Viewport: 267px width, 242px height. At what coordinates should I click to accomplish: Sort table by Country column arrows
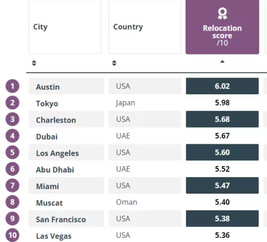(x=114, y=63)
